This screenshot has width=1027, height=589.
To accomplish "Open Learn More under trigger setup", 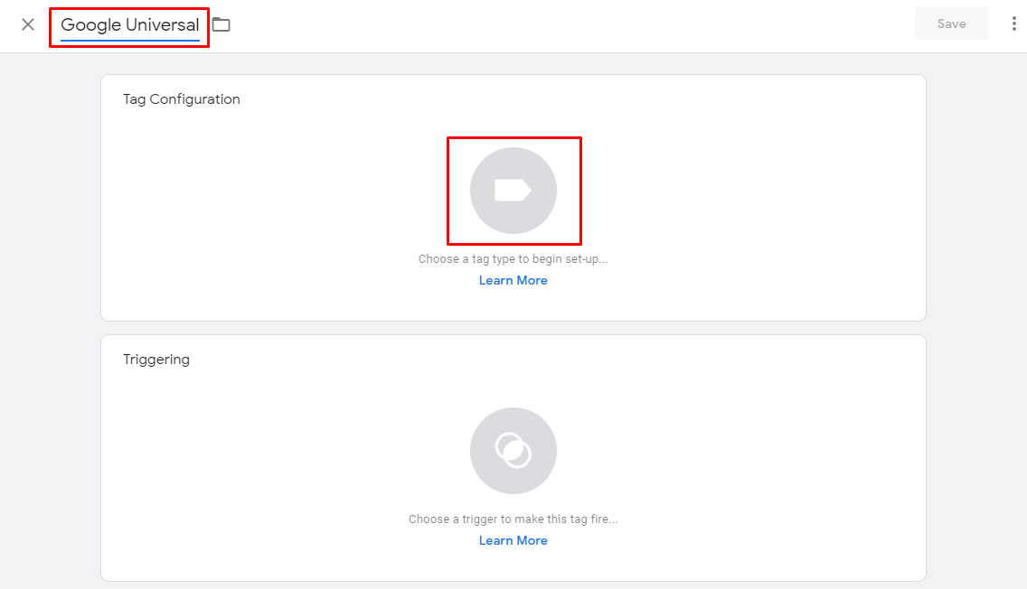I will [x=513, y=539].
